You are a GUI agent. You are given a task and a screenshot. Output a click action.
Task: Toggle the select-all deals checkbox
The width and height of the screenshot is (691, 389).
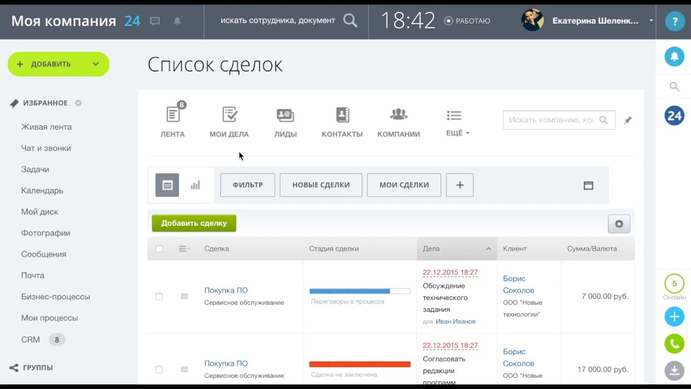[x=159, y=249]
